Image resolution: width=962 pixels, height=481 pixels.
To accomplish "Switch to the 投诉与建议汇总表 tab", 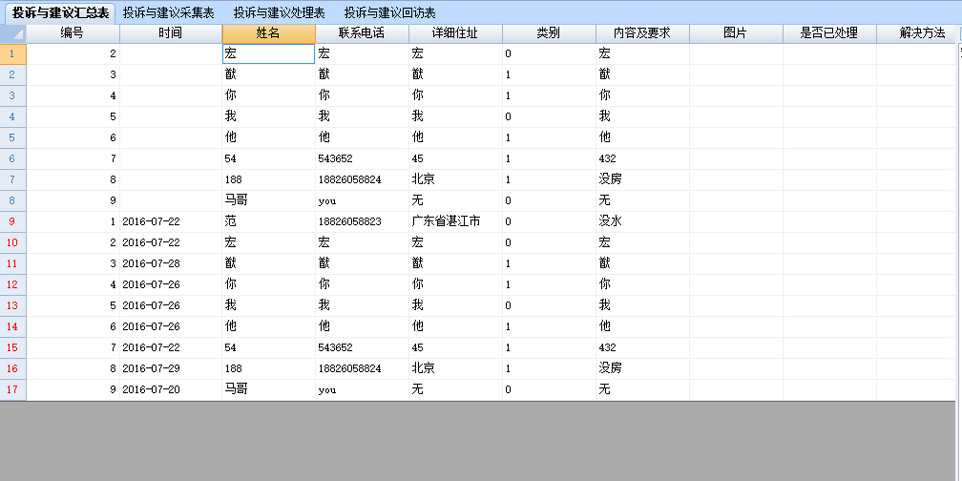I will (60, 12).
